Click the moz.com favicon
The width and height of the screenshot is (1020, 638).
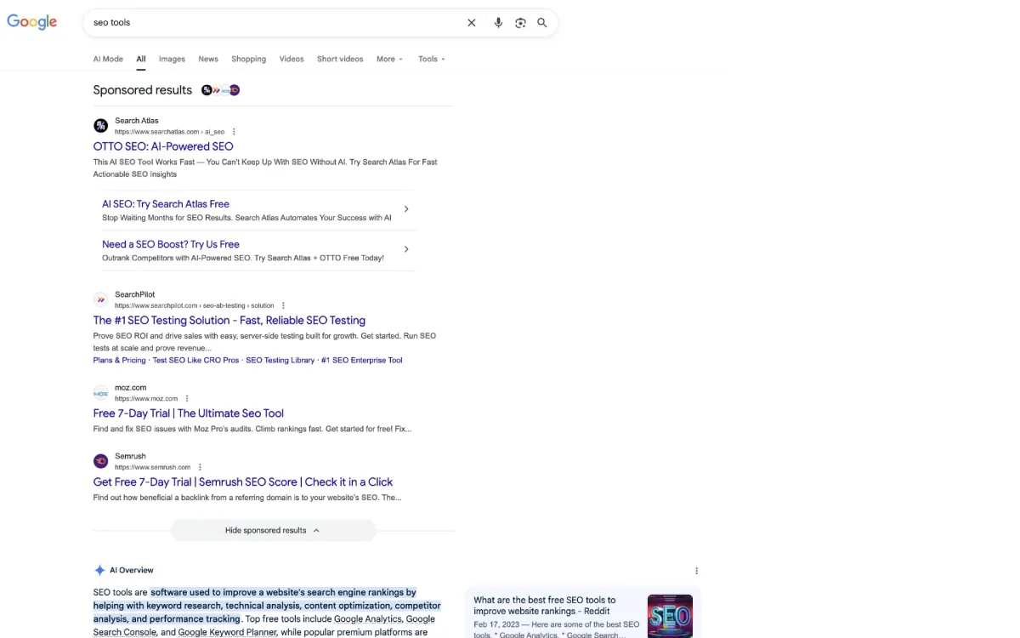(101, 392)
